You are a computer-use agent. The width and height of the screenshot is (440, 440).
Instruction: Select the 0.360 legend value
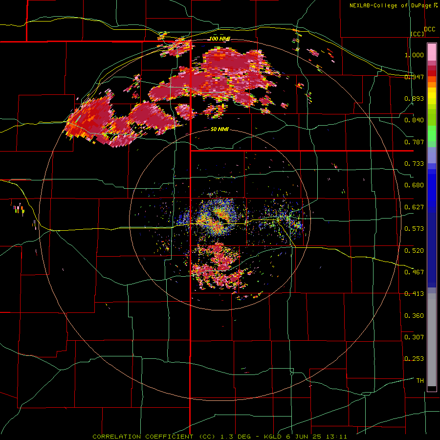414,315
